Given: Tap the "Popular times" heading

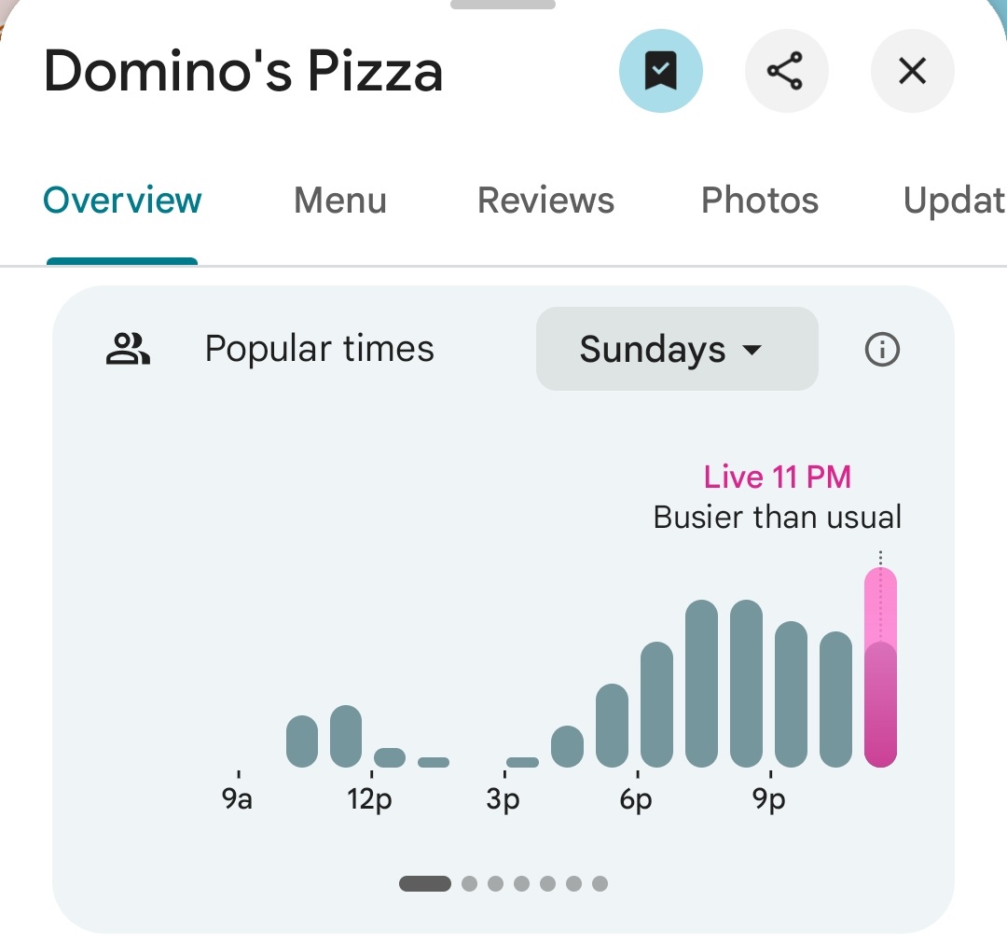Looking at the screenshot, I should pyautogui.click(x=319, y=350).
